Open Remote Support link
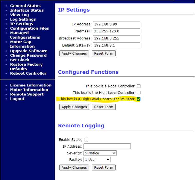This screenshot has width=195, height=180. click(x=27, y=94)
